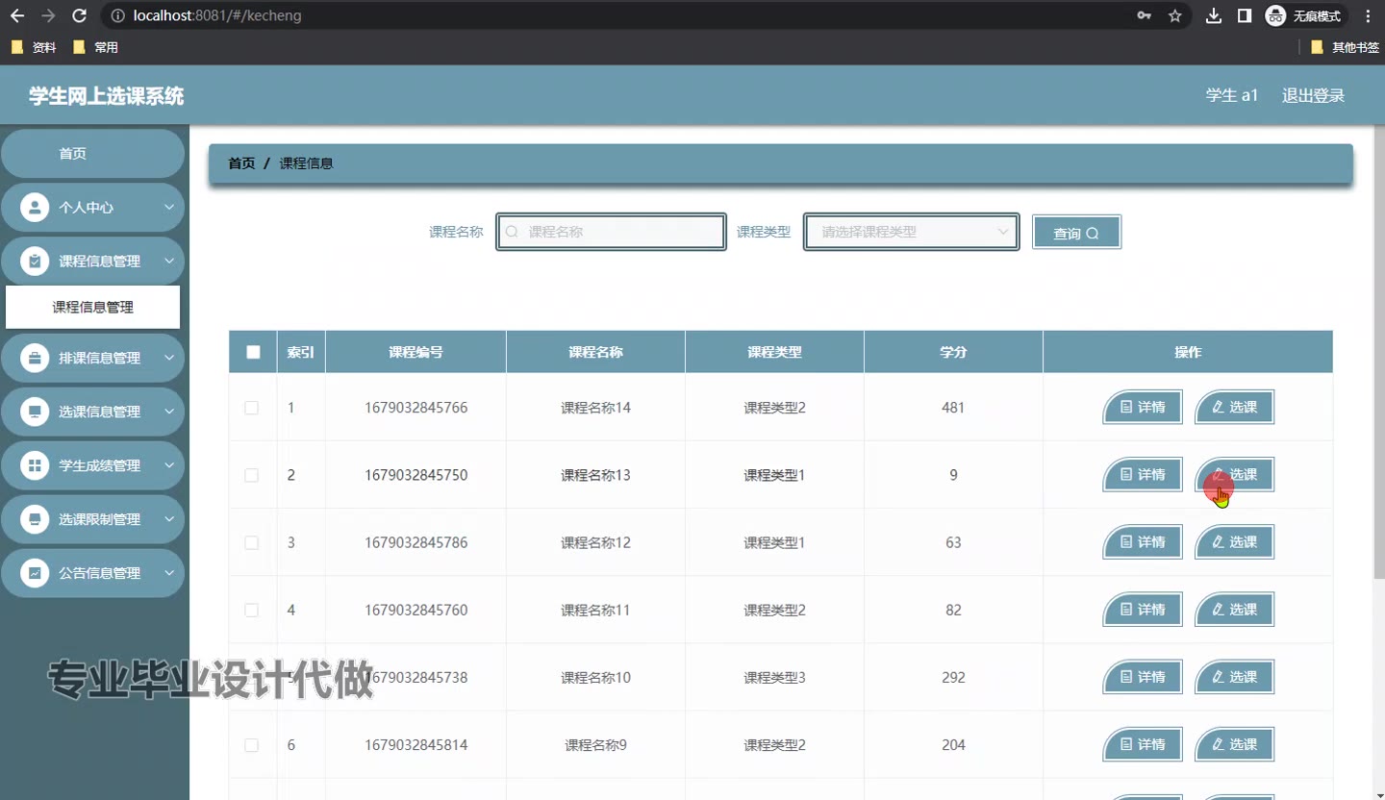The image size is (1385, 800).
Task: Click 详情 button for 课程名称11
Action: tap(1142, 610)
